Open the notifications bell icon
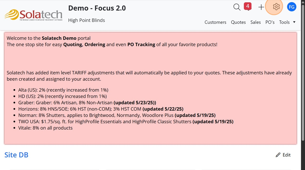The width and height of the screenshot is (305, 170). tap(248, 9)
